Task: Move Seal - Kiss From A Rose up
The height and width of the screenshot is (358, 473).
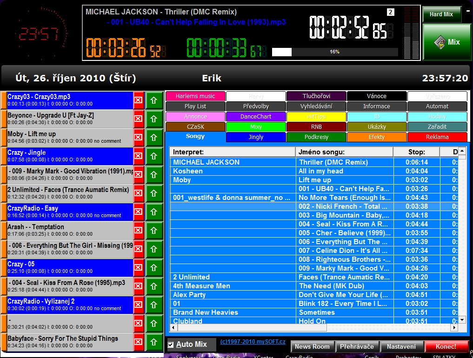Action: 154,286
